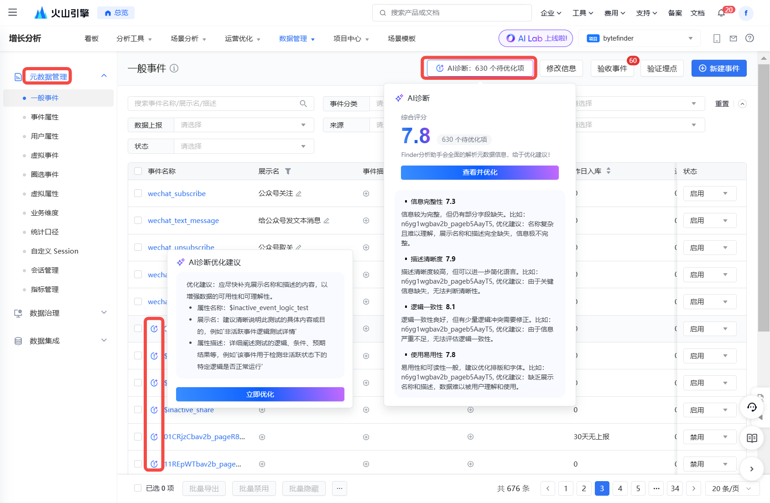Click the 修改信息 button
The height and width of the screenshot is (503, 770).
pyautogui.click(x=561, y=68)
